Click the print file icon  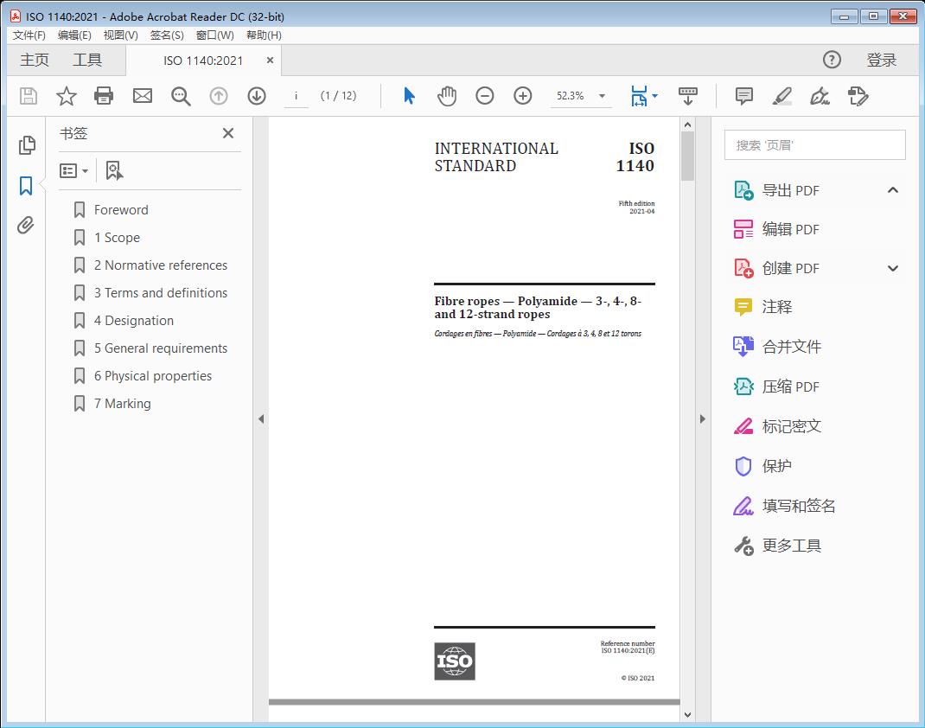[104, 96]
